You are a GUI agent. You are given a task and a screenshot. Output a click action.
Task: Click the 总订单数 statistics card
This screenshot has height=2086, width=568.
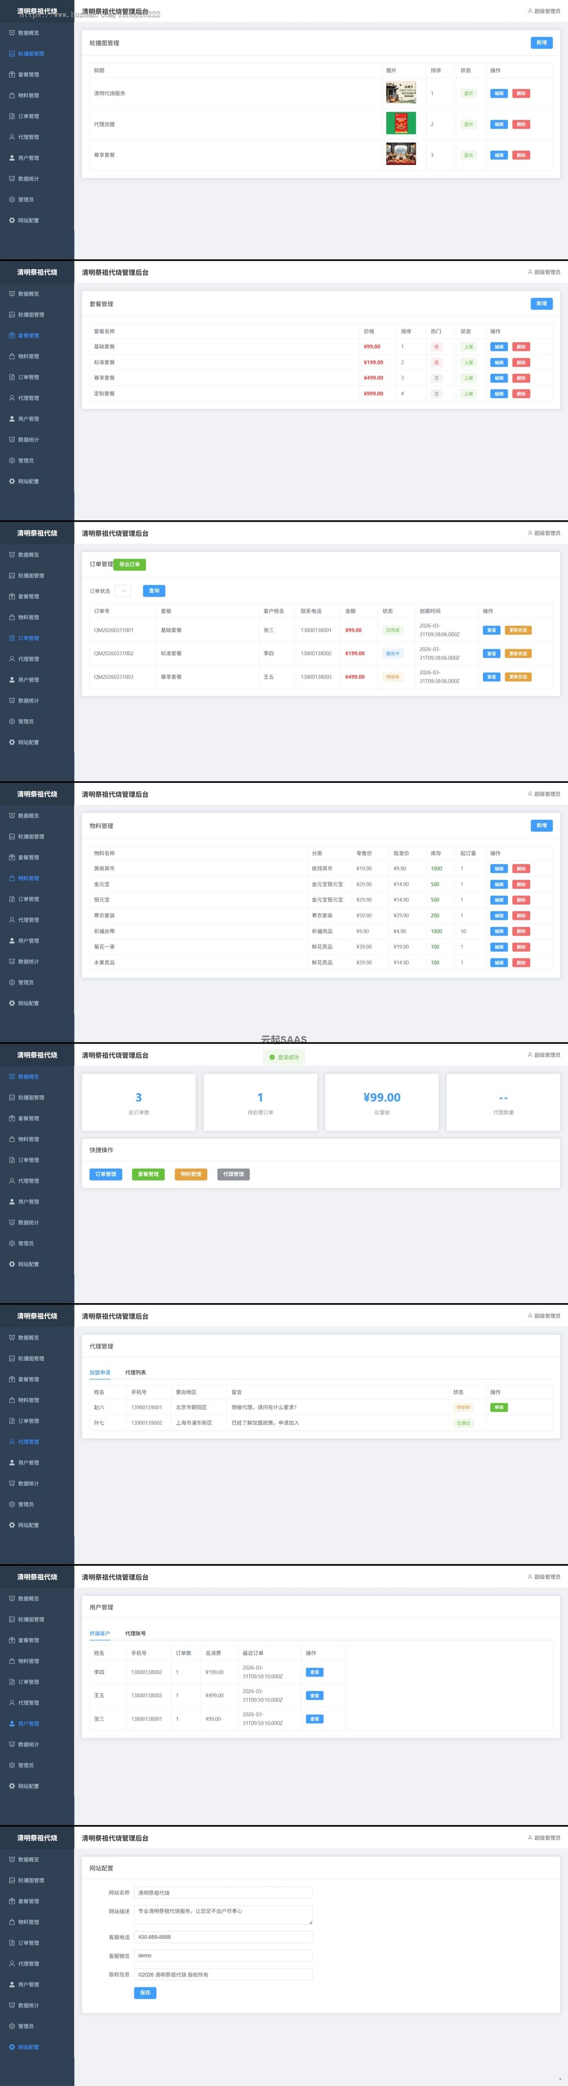tap(139, 1102)
